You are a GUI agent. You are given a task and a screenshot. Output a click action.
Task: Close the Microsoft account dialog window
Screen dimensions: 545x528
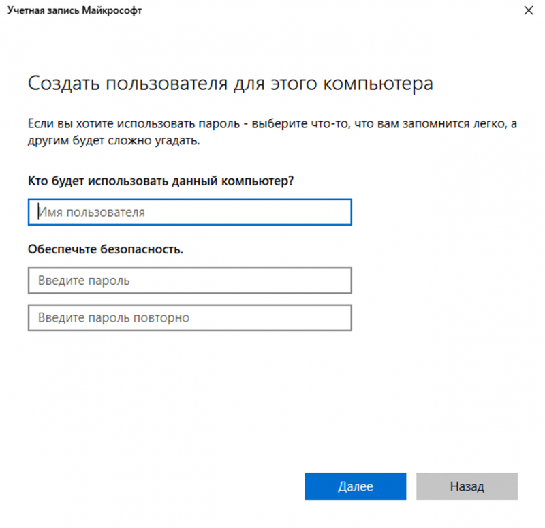(528, 12)
